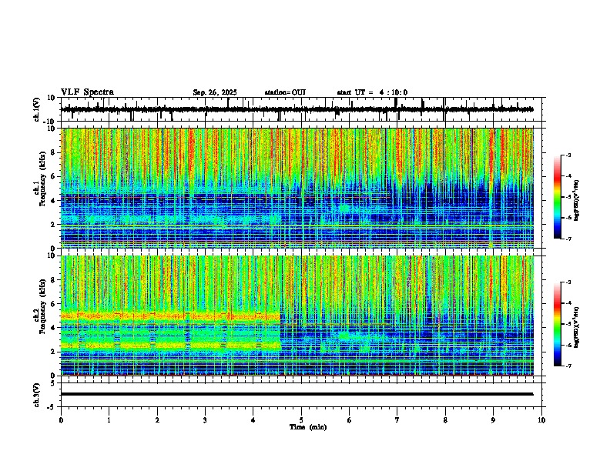Click the "-3" label on ch.2 color bar

(568, 282)
